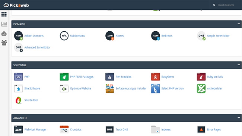This screenshot has height=136, width=242.
Task: Click the DOMAINS section header
Action: click(127, 24)
